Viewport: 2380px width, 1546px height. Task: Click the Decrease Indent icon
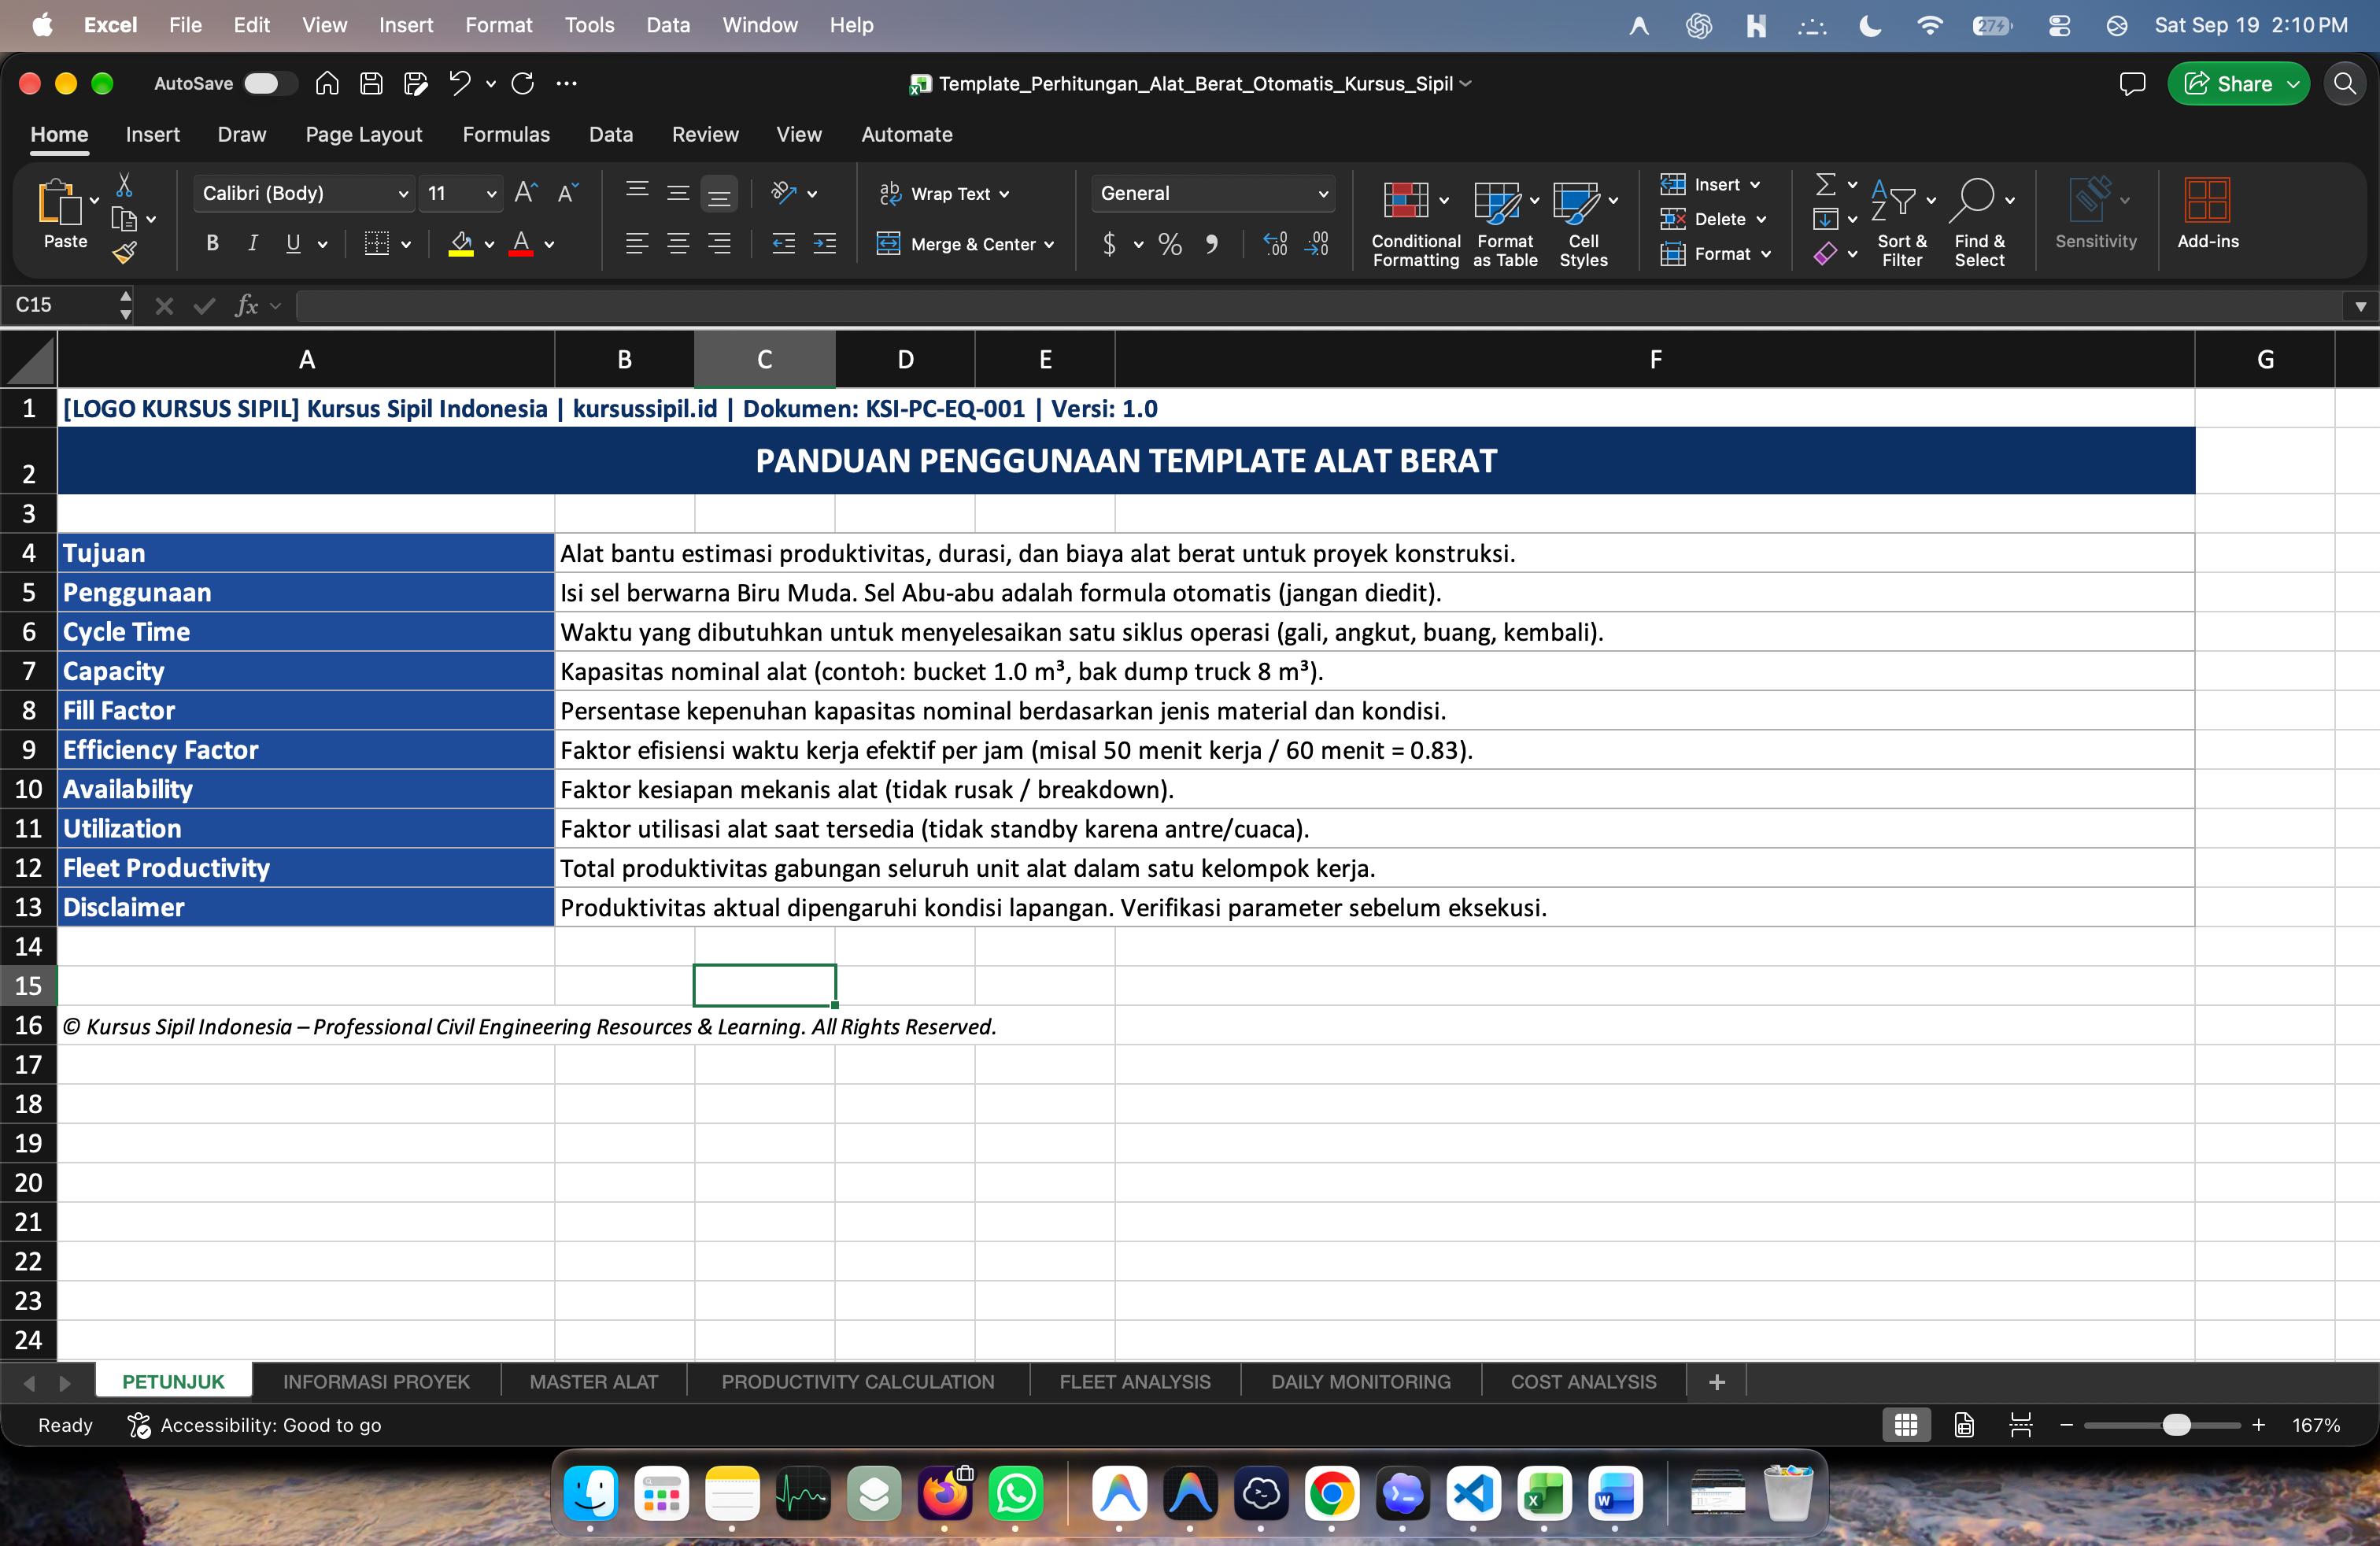point(784,244)
